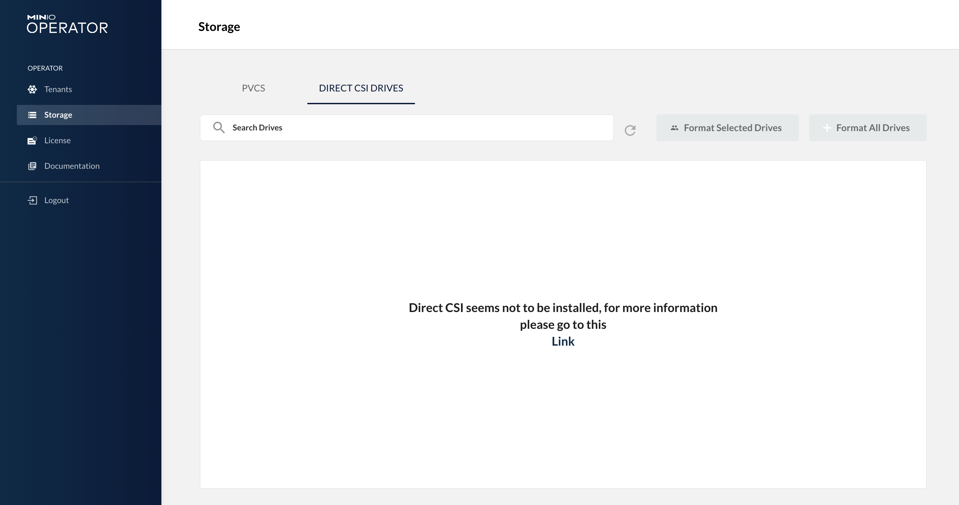Screen dimensions: 959x505
Task: Click the Documentation book icon
Action: [x=32, y=166]
